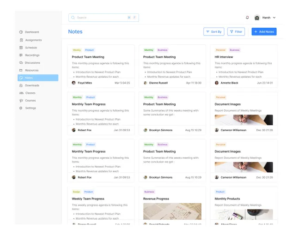Image resolution: width=298 pixels, height=235 pixels.
Task: Open Revenue Progress image thumbnail
Action: [x=172, y=211]
